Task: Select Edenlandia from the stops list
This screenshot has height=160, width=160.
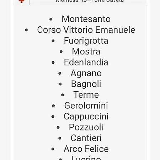Action: click(86, 62)
